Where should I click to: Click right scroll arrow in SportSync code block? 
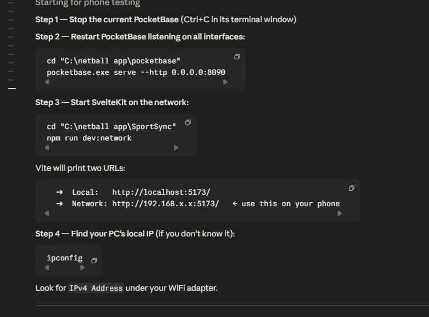click(x=176, y=147)
